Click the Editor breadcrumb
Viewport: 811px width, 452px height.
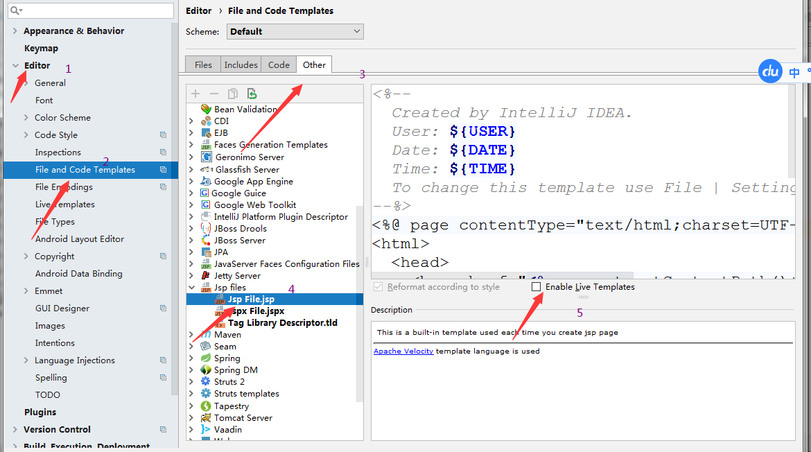(199, 11)
